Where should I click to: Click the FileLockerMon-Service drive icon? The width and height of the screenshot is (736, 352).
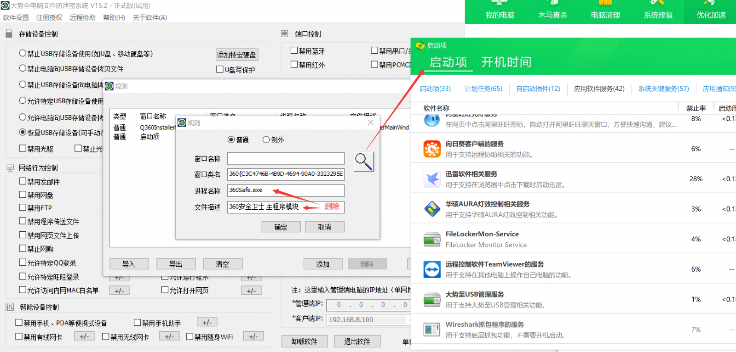(x=432, y=239)
